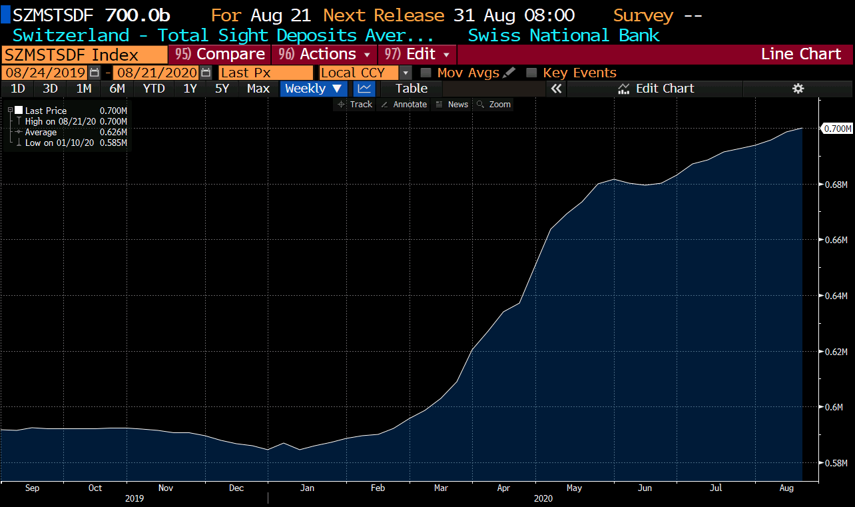Select the Max time range tab
The height and width of the screenshot is (507, 855).
(x=258, y=89)
